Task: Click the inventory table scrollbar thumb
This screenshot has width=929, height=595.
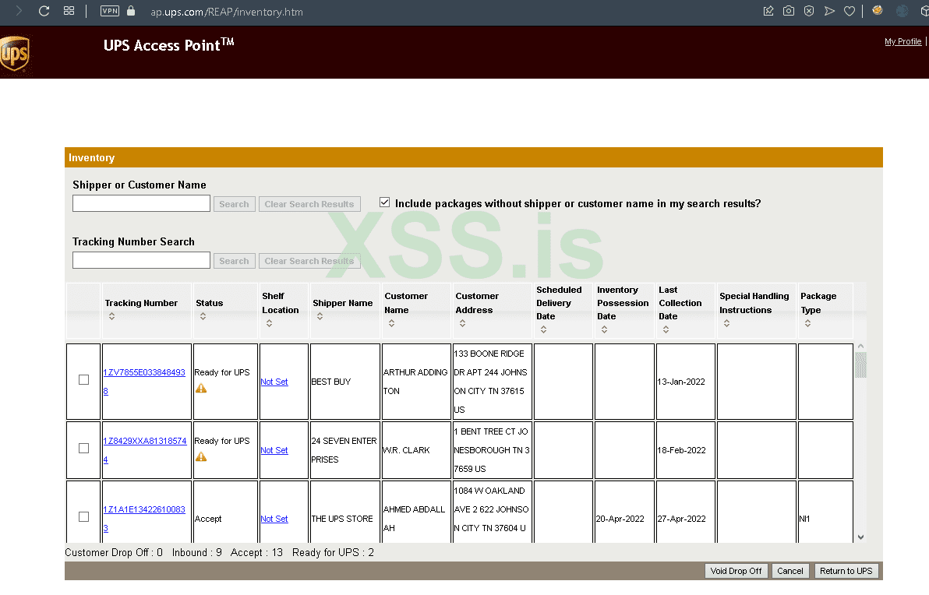Action: [x=861, y=364]
